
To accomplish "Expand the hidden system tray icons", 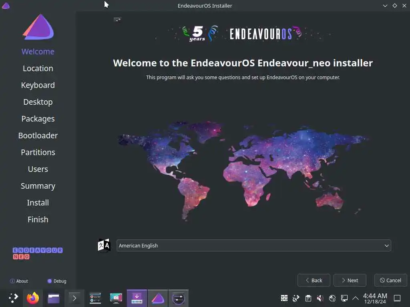I will 356,298.
